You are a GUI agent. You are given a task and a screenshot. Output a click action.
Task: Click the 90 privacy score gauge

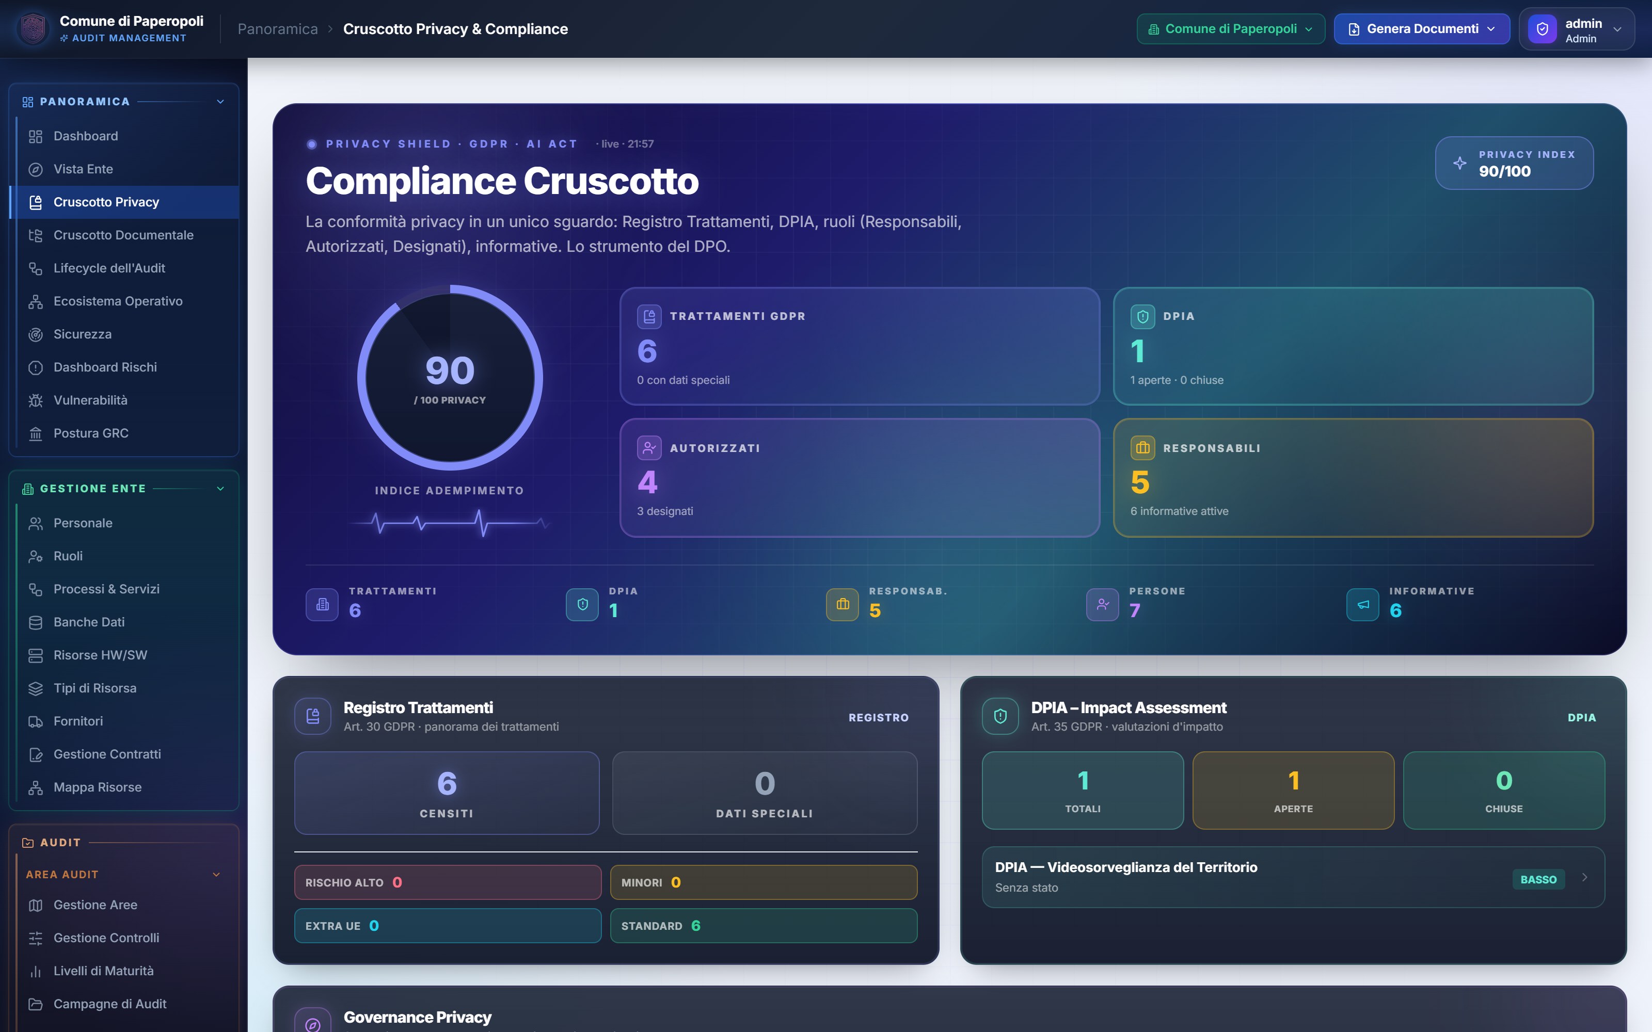click(x=450, y=377)
